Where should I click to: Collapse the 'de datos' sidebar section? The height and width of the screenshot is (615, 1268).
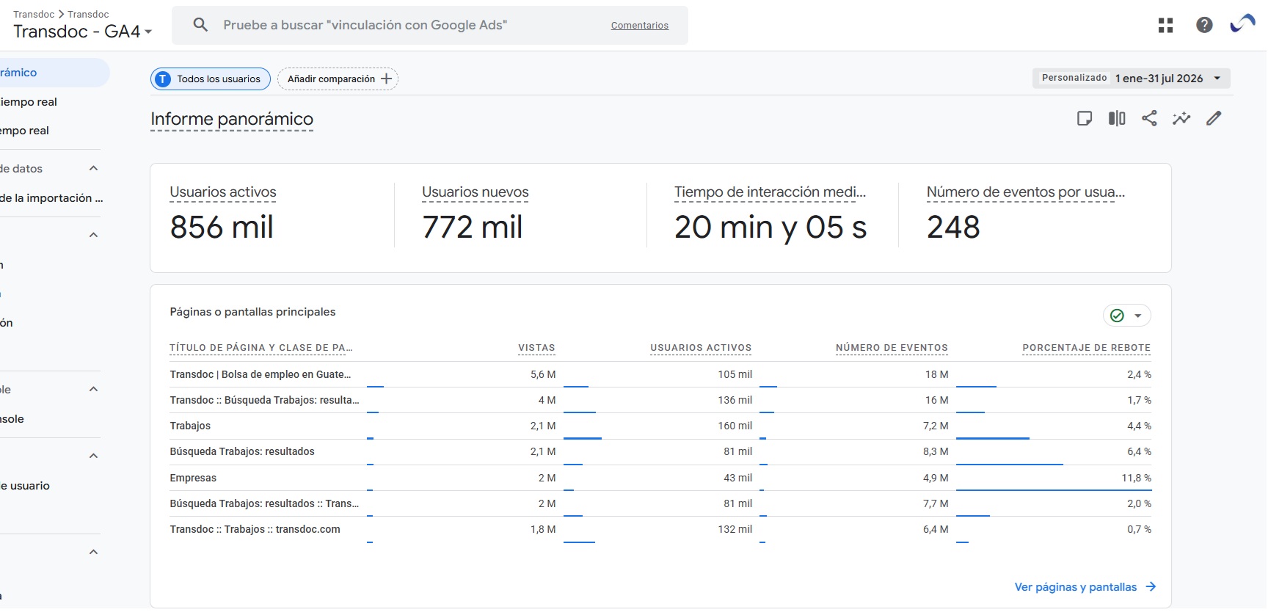(x=93, y=169)
